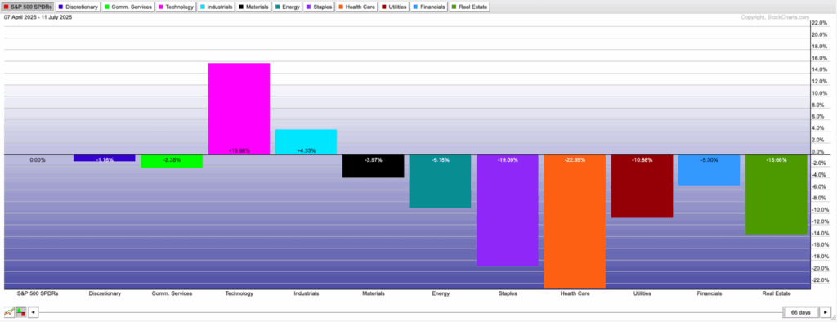The height and width of the screenshot is (322, 837).
Task: Click the teal Energy bar
Action: point(440,181)
